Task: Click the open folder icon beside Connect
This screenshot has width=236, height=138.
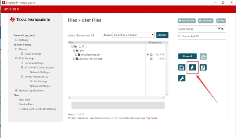Action: pos(203,56)
